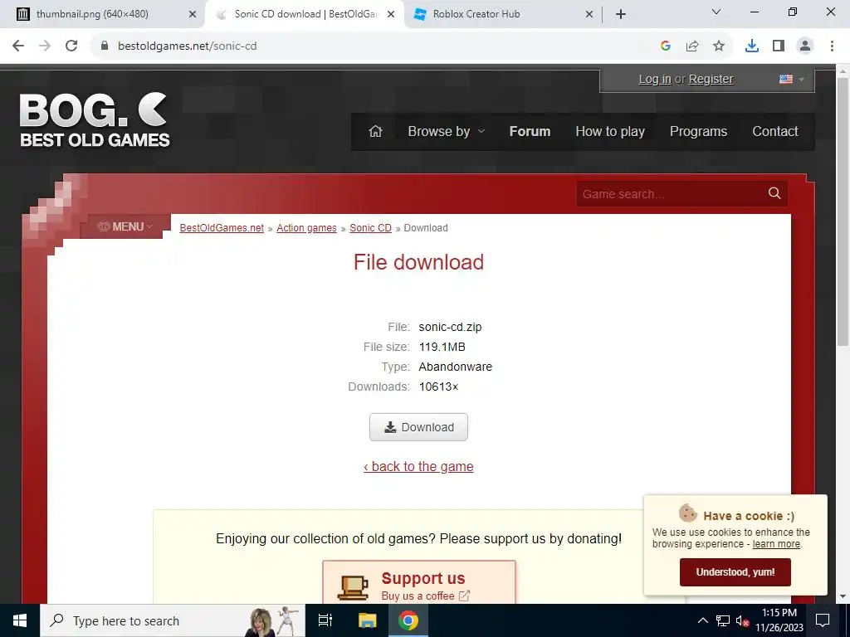The height and width of the screenshot is (637, 850).
Task: Open the language flag dropdown
Action: (x=791, y=79)
